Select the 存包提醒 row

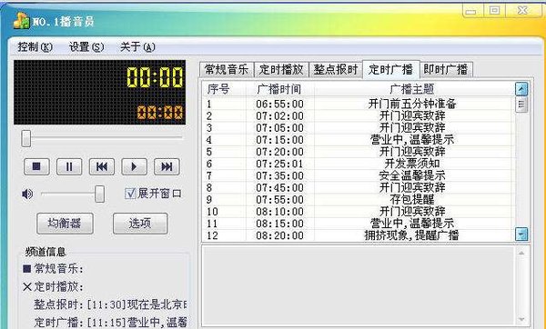tap(358, 199)
